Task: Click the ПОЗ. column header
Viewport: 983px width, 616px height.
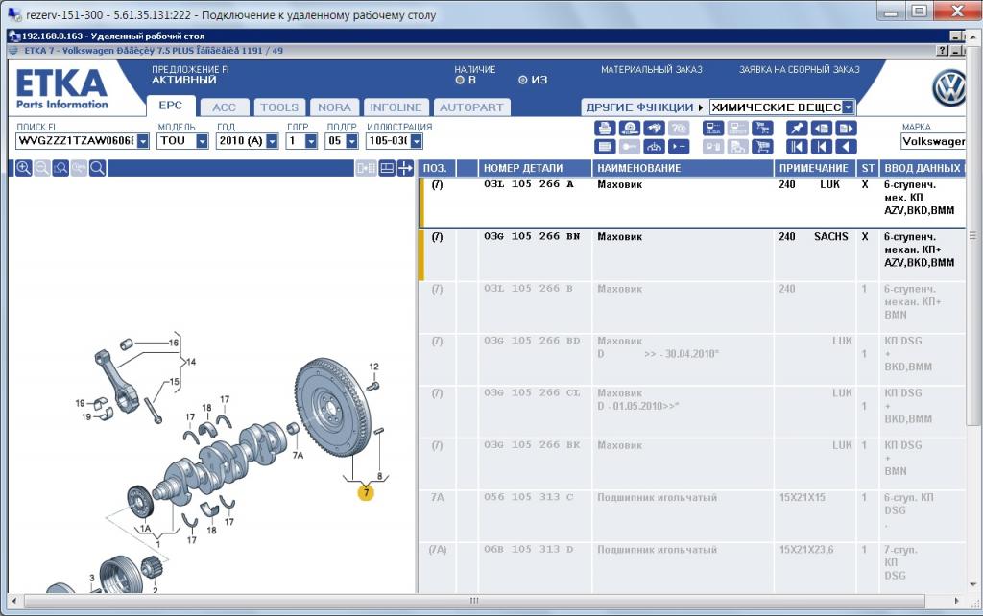Action: tap(437, 168)
